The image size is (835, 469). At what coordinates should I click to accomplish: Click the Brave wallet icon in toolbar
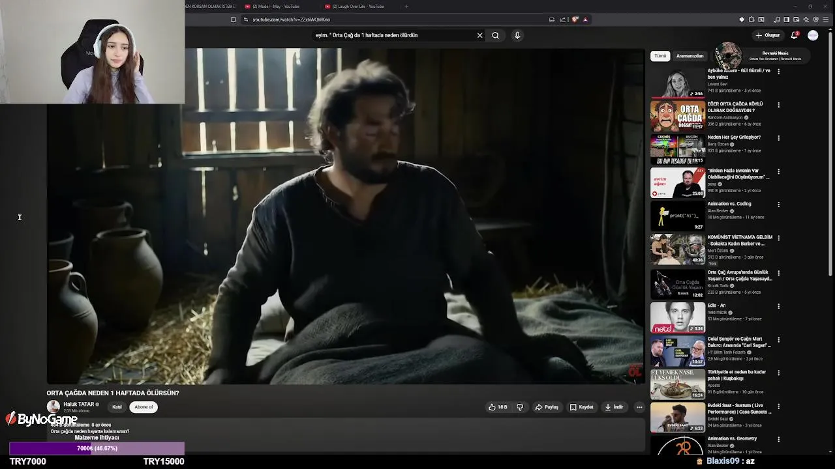797,20
